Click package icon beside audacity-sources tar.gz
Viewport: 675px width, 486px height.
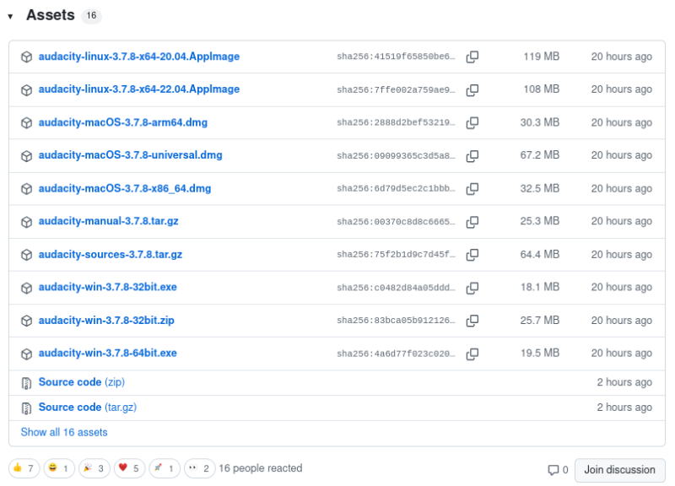click(x=27, y=255)
